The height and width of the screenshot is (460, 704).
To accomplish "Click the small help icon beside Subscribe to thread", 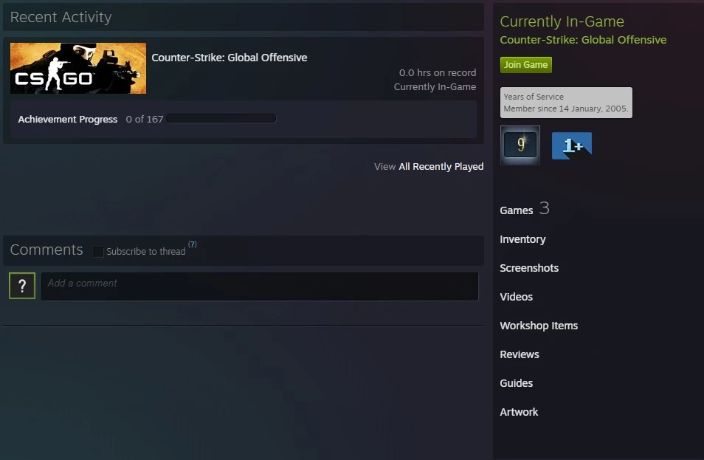I will click(193, 244).
